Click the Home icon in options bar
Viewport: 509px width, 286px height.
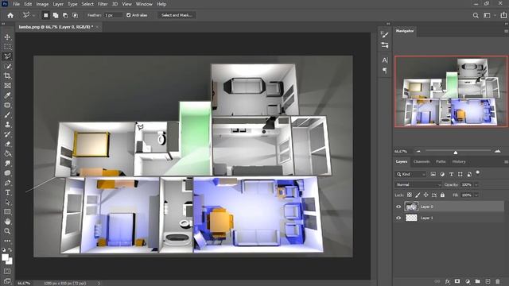pyautogui.click(x=10, y=15)
